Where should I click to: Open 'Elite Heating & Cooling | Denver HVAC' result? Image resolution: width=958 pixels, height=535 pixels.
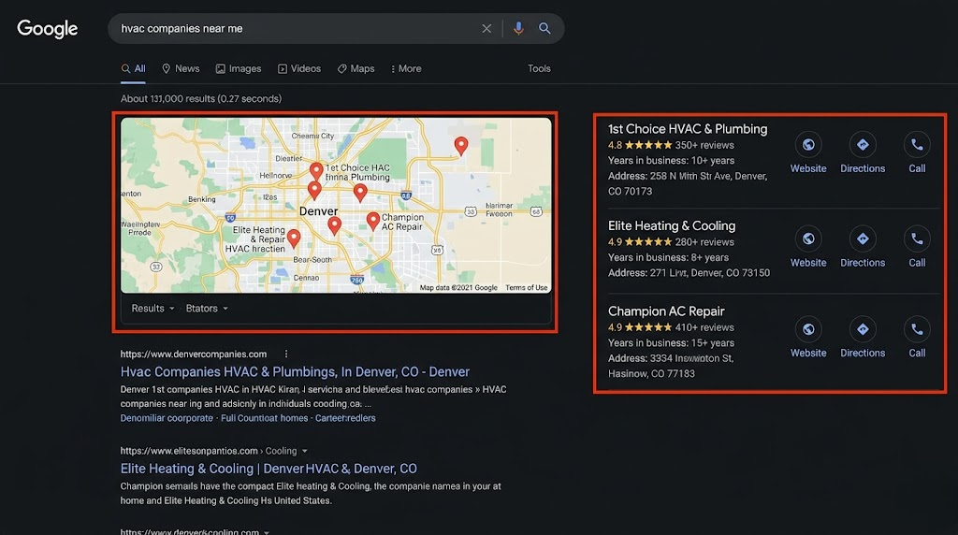coord(269,469)
